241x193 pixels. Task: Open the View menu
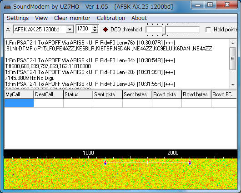[x=41, y=18]
